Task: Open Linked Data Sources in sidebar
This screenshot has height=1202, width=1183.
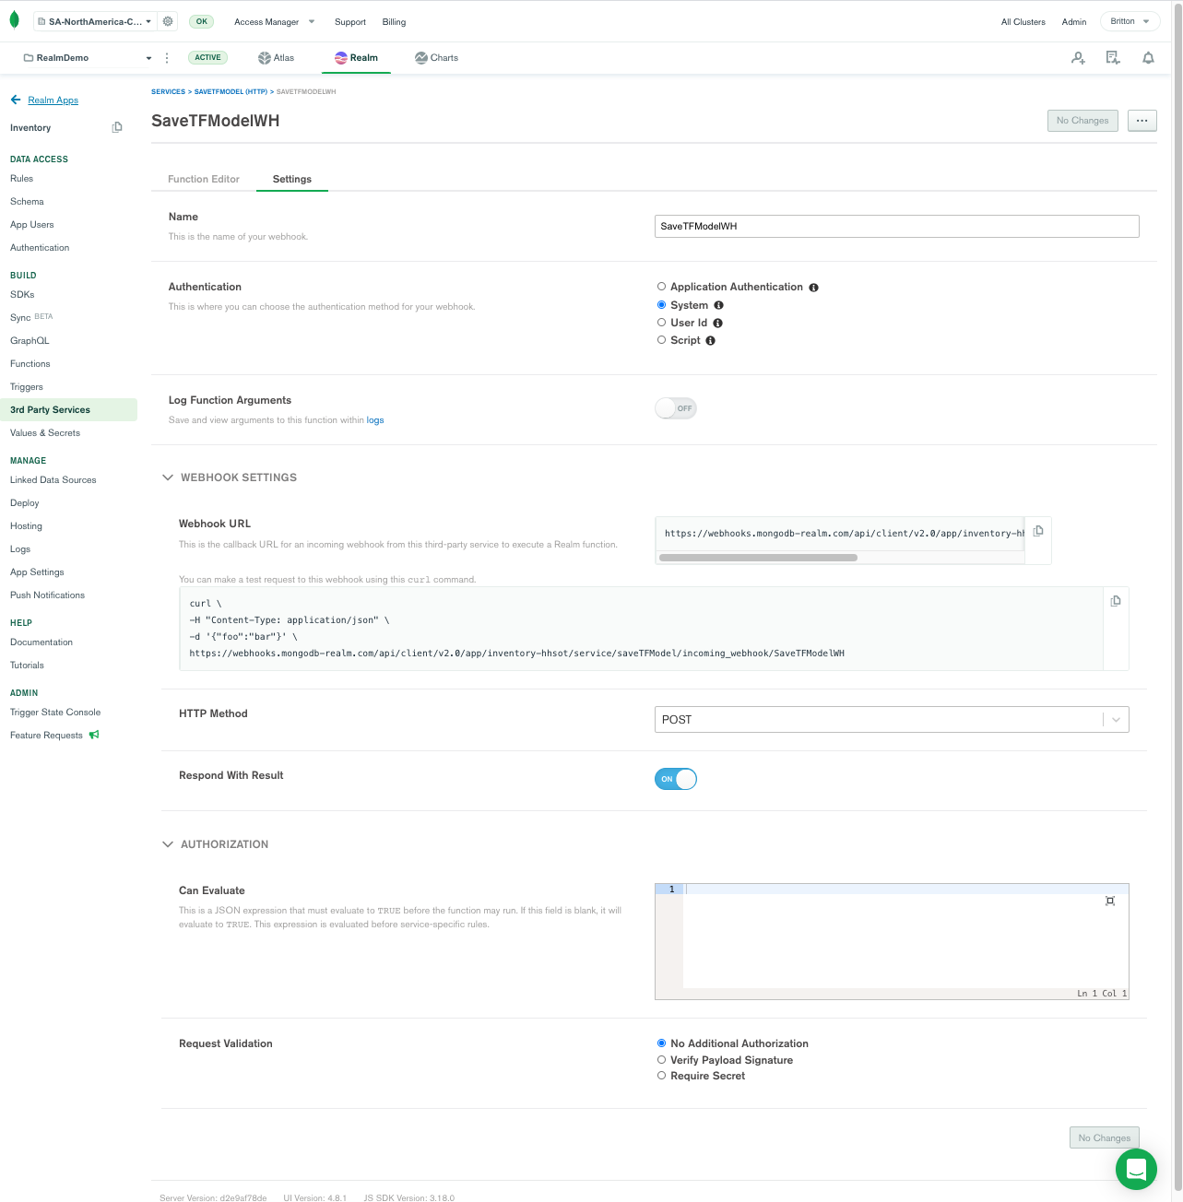Action: (x=53, y=479)
